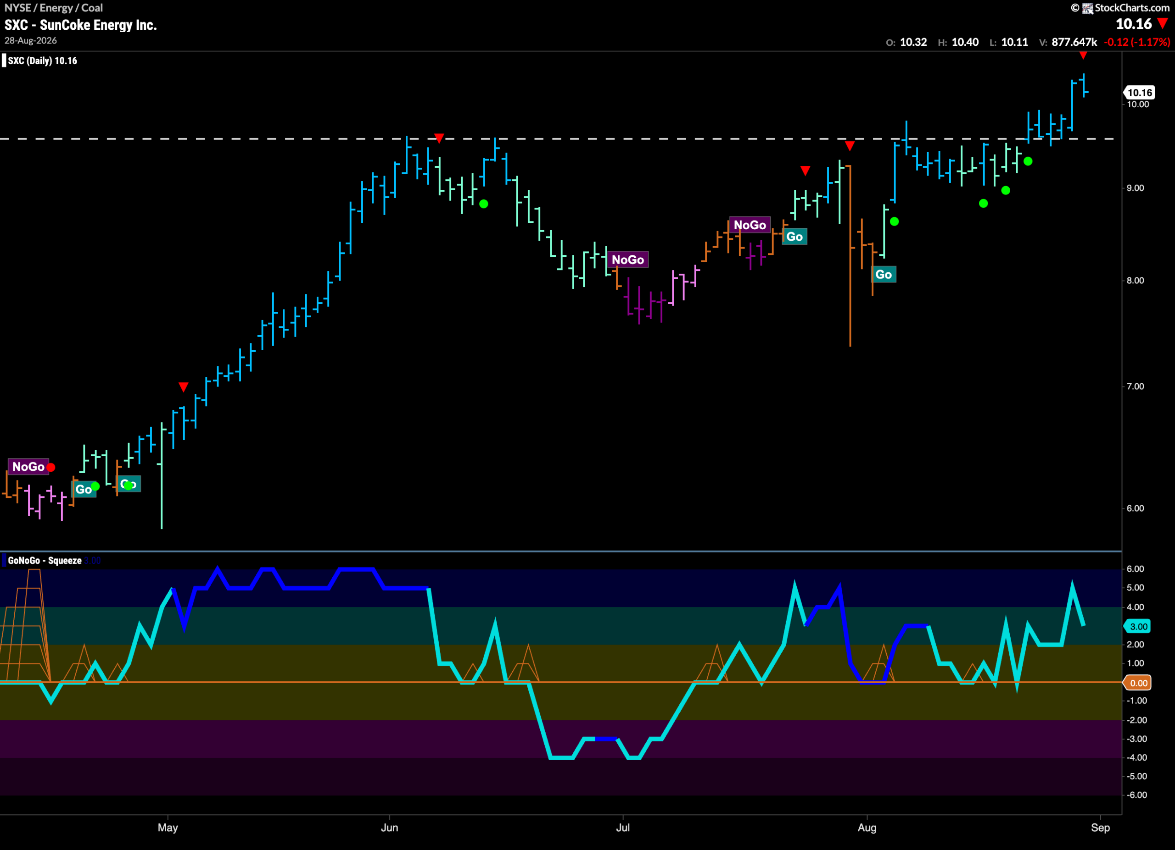Click the 10.16 current price tag
Image resolution: width=1175 pixels, height=850 pixels.
pos(1139,93)
